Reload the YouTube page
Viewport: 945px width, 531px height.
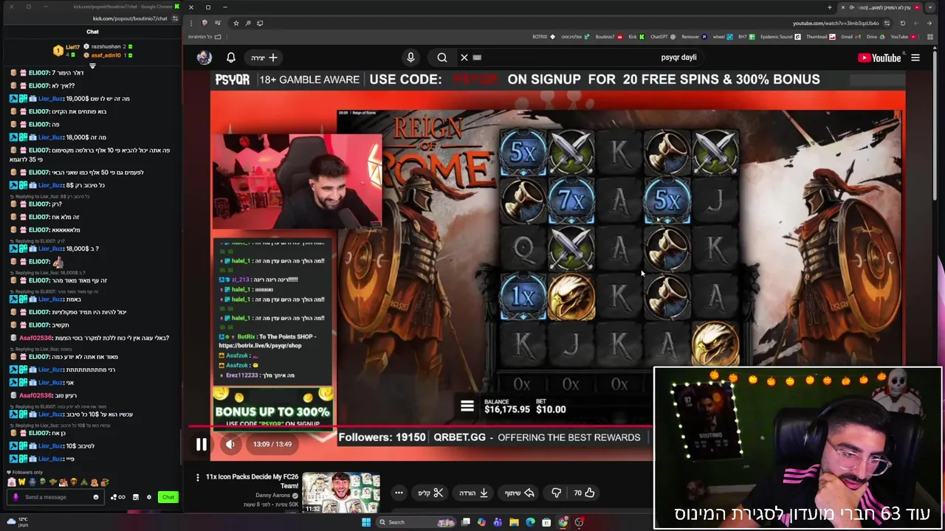point(902,23)
